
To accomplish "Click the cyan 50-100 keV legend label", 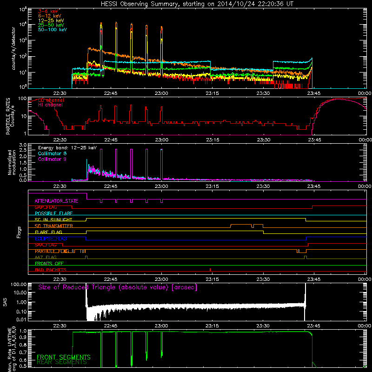I will [x=53, y=30].
